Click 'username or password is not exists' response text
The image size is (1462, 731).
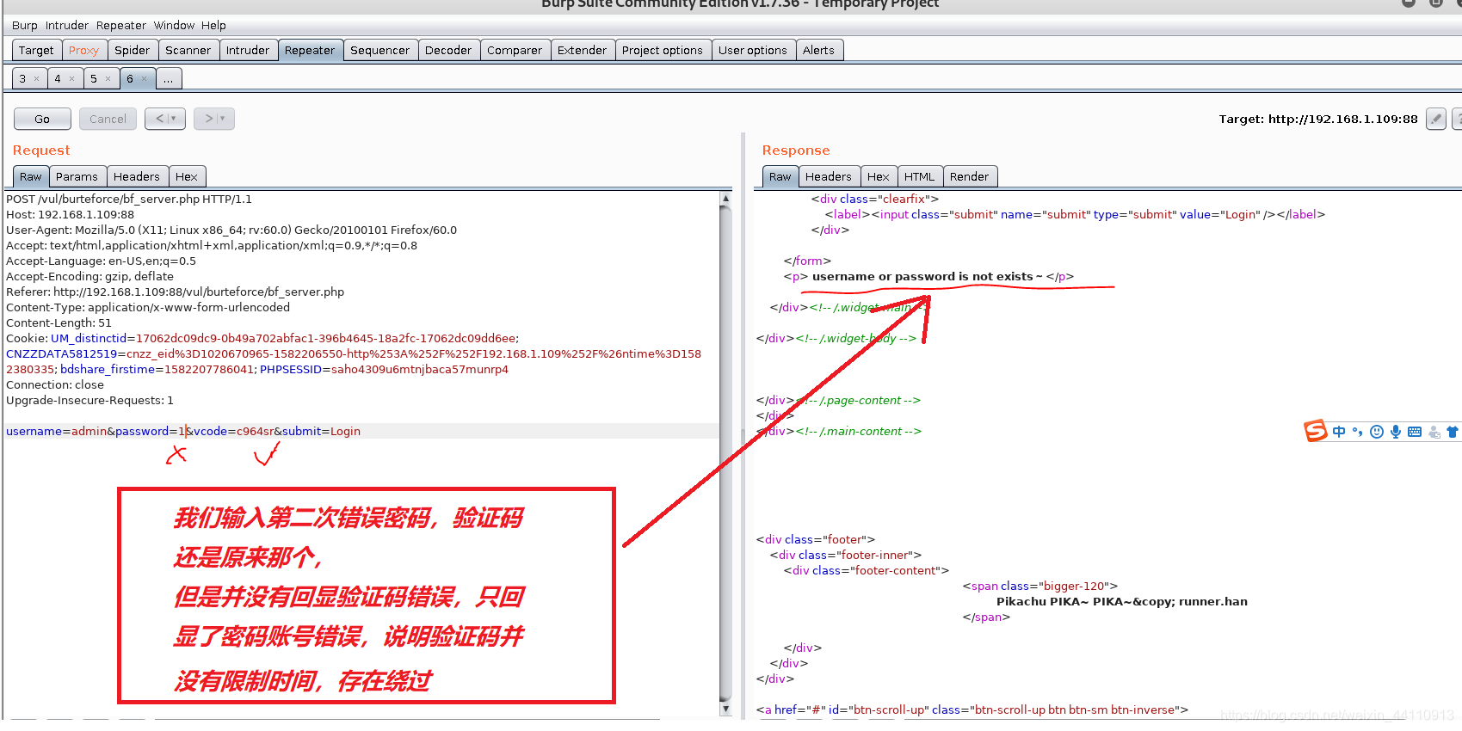coord(922,276)
